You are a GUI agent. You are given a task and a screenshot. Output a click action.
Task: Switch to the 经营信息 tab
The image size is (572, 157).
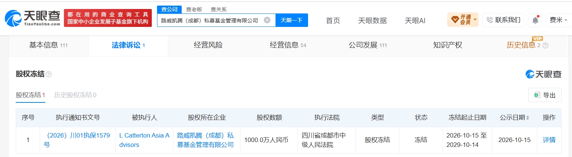[288, 45]
